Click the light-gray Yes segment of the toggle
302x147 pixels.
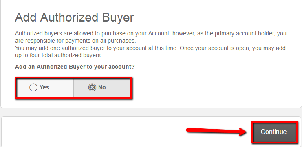click(x=45, y=88)
